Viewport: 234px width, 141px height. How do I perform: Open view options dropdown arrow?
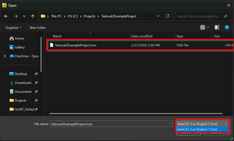[x=208, y=28]
